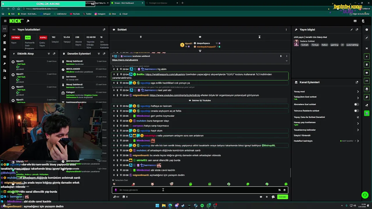This screenshot has width=372, height=209.
Task: Toggle audit-log document widget in right toolbar
Action: 367,64
